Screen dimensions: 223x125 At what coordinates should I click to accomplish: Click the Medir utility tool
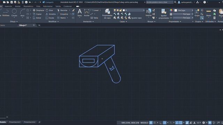click(x=209, y=13)
